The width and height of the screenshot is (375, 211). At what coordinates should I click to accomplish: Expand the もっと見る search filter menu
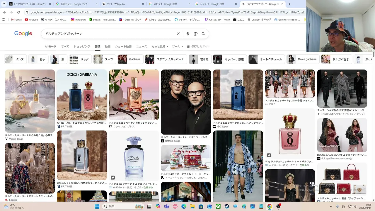click(160, 47)
